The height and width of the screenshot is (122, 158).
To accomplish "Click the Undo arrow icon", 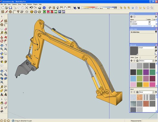I will (31, 8).
